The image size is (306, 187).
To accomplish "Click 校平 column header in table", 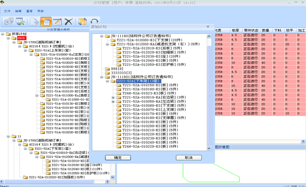I will coord(290,30).
